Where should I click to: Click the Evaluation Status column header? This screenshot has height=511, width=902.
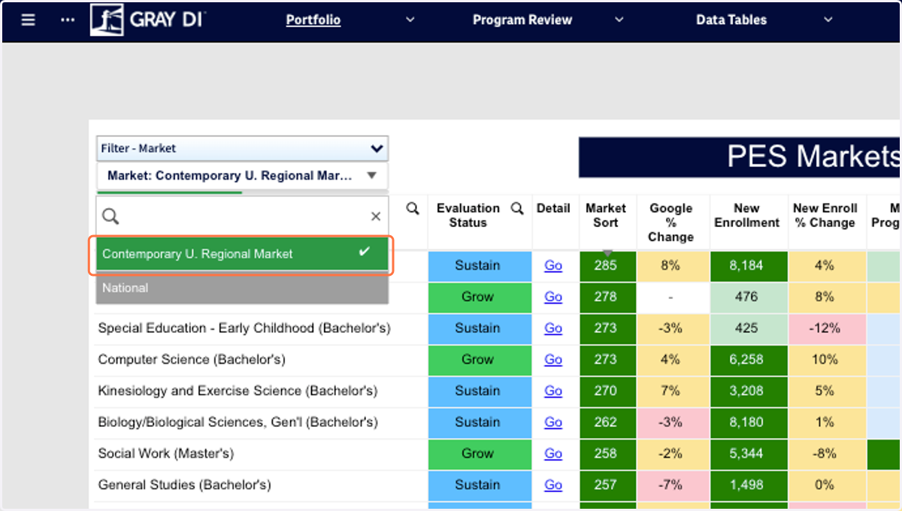pos(468,216)
